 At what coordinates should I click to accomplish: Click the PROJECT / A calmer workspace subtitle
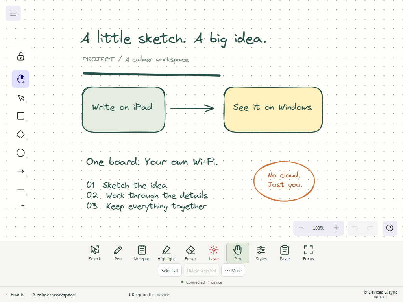[x=135, y=59]
